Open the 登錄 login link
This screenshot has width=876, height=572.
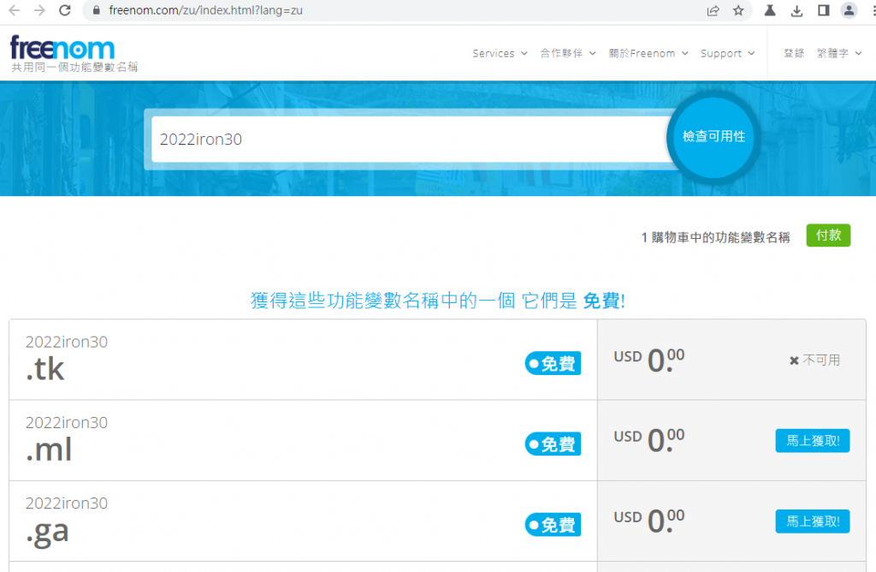[793, 53]
